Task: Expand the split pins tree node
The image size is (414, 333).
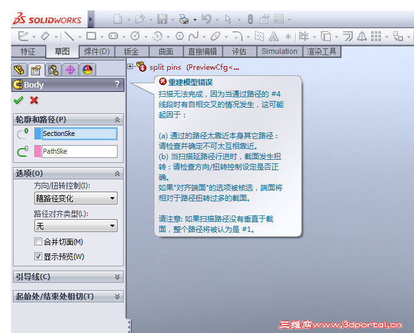Action: coord(130,67)
